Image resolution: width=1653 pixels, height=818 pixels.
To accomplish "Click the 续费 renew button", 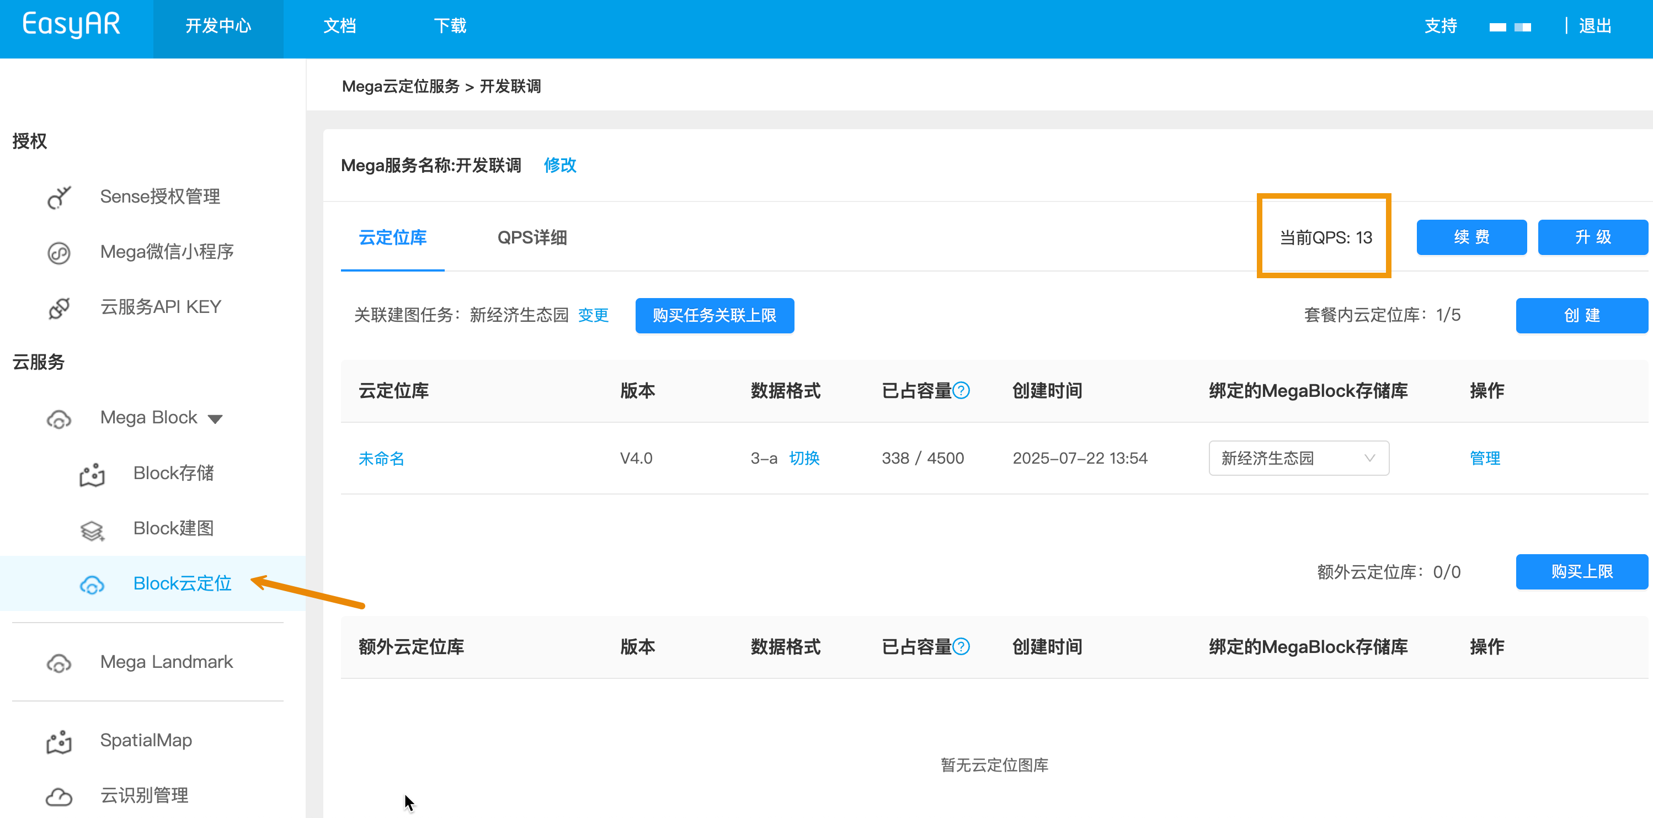I will tap(1471, 237).
